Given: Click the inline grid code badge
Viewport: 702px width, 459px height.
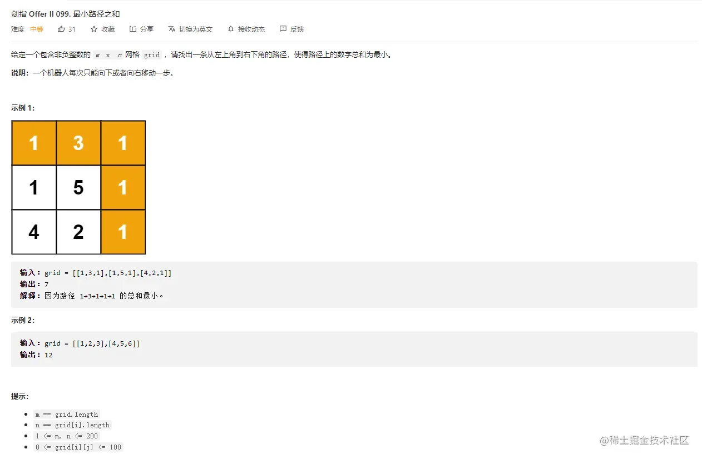Looking at the screenshot, I should (x=152, y=54).
